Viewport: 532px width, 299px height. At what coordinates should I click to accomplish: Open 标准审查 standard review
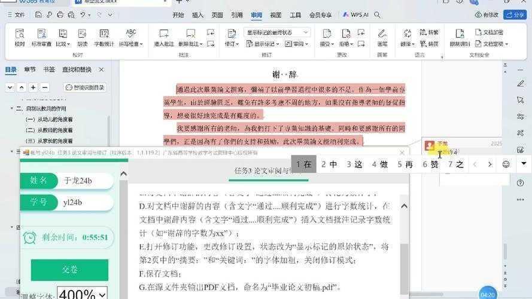(x=41, y=37)
